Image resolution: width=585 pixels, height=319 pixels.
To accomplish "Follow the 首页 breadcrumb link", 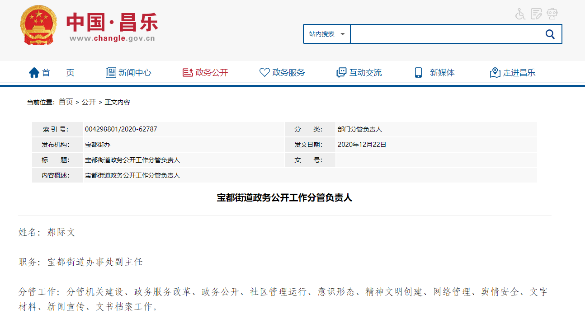I will pos(66,102).
